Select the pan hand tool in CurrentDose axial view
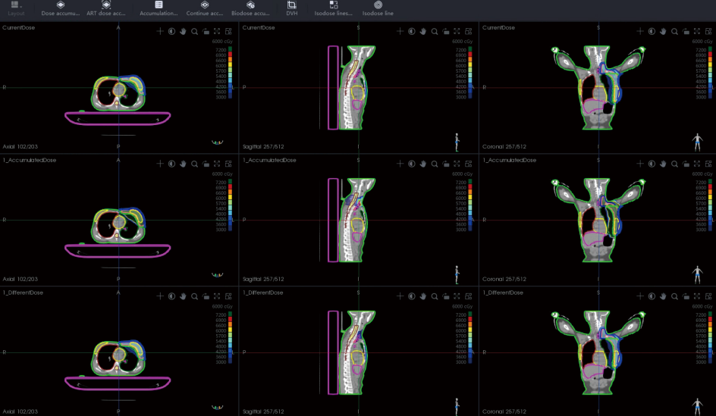This screenshot has width=716, height=416. [x=183, y=31]
